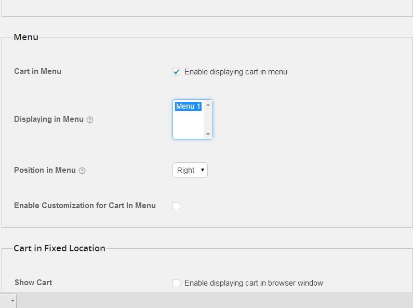Click the "Enable displaying cart in browser window" label
Screen dimensions: 413x308
coord(254,283)
